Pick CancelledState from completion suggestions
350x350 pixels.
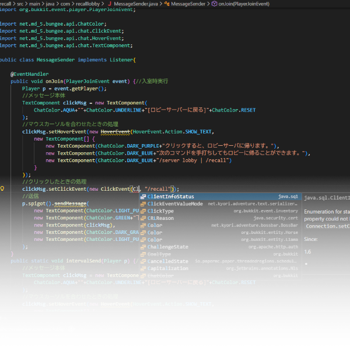tap(167, 261)
